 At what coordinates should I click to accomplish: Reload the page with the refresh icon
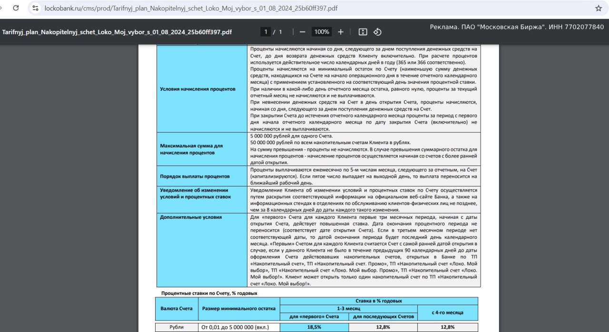tap(16, 8)
